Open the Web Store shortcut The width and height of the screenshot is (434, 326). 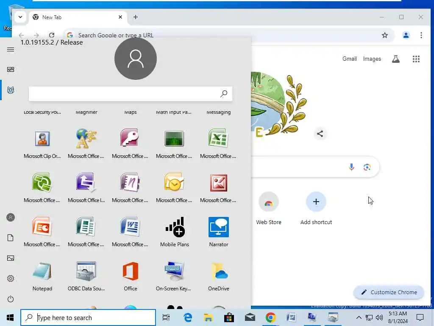click(268, 208)
